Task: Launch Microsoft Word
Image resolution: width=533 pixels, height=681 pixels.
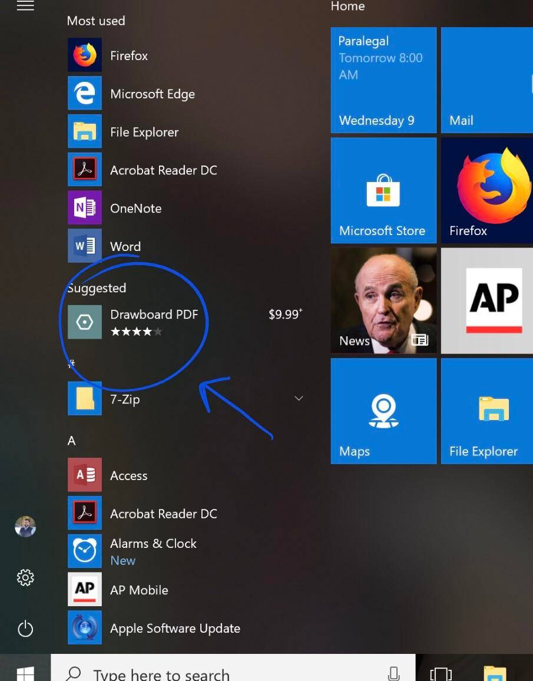Action: click(125, 246)
